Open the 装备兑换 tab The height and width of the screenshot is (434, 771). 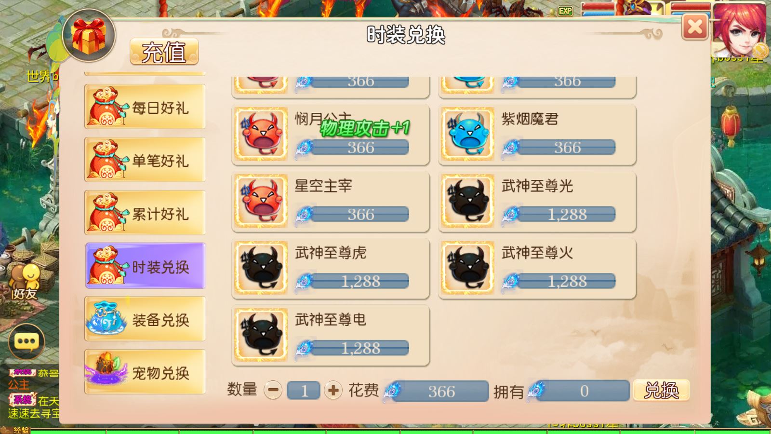[145, 319]
